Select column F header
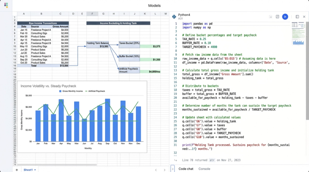Image resolution: width=309 pixels, height=172 pixels. (x=92, y=14)
